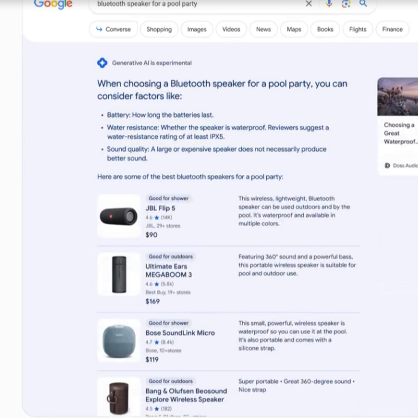The width and height of the screenshot is (418, 418).
Task: Click the magnifying glass search icon
Action: coord(363,4)
